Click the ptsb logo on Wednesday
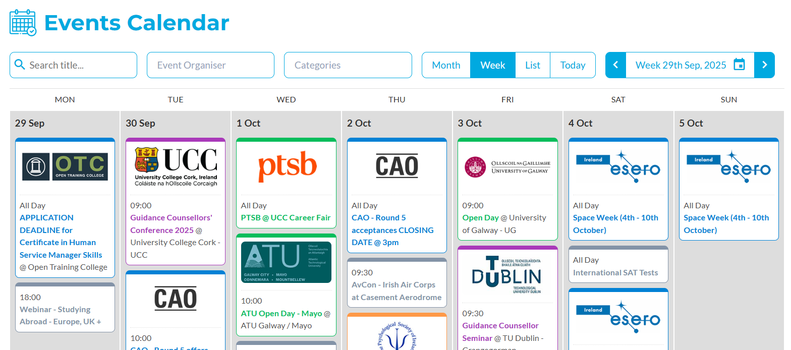 (x=287, y=167)
